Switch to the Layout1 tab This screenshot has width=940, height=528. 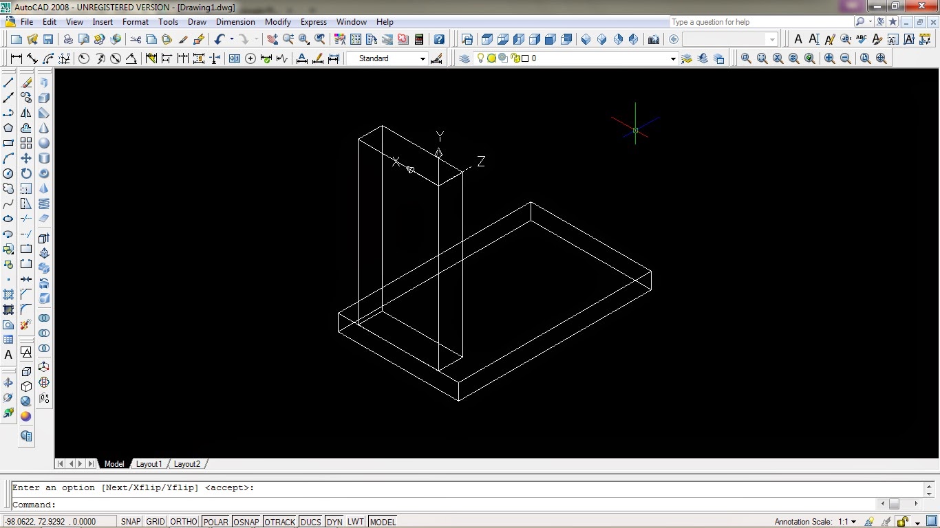(149, 464)
